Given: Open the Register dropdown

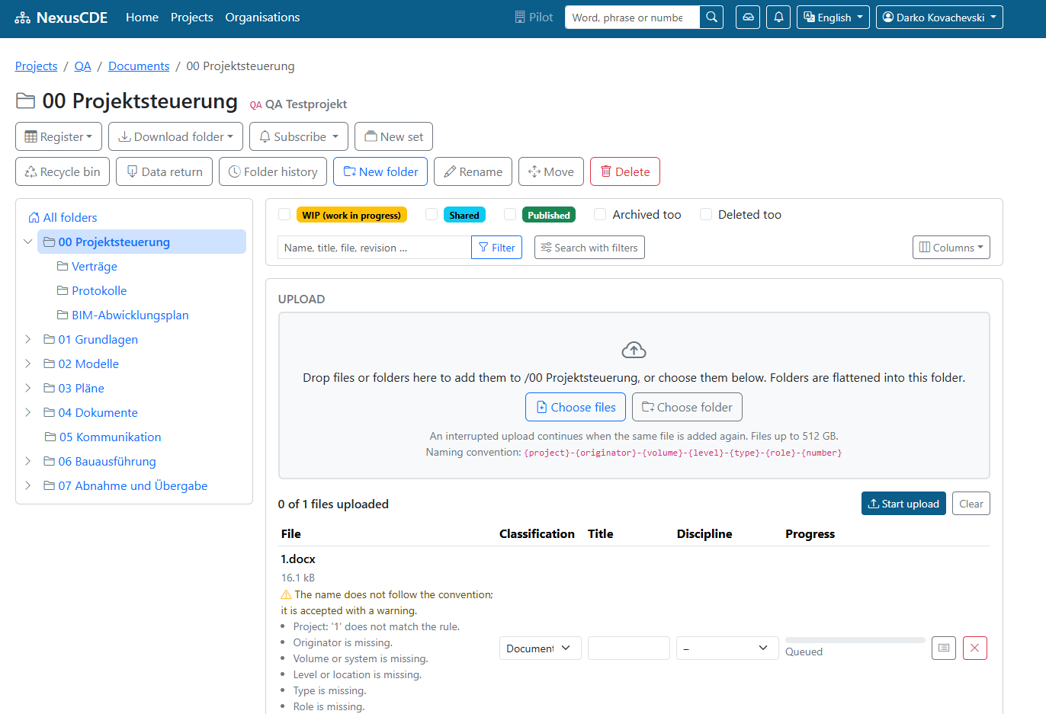Looking at the screenshot, I should point(59,136).
